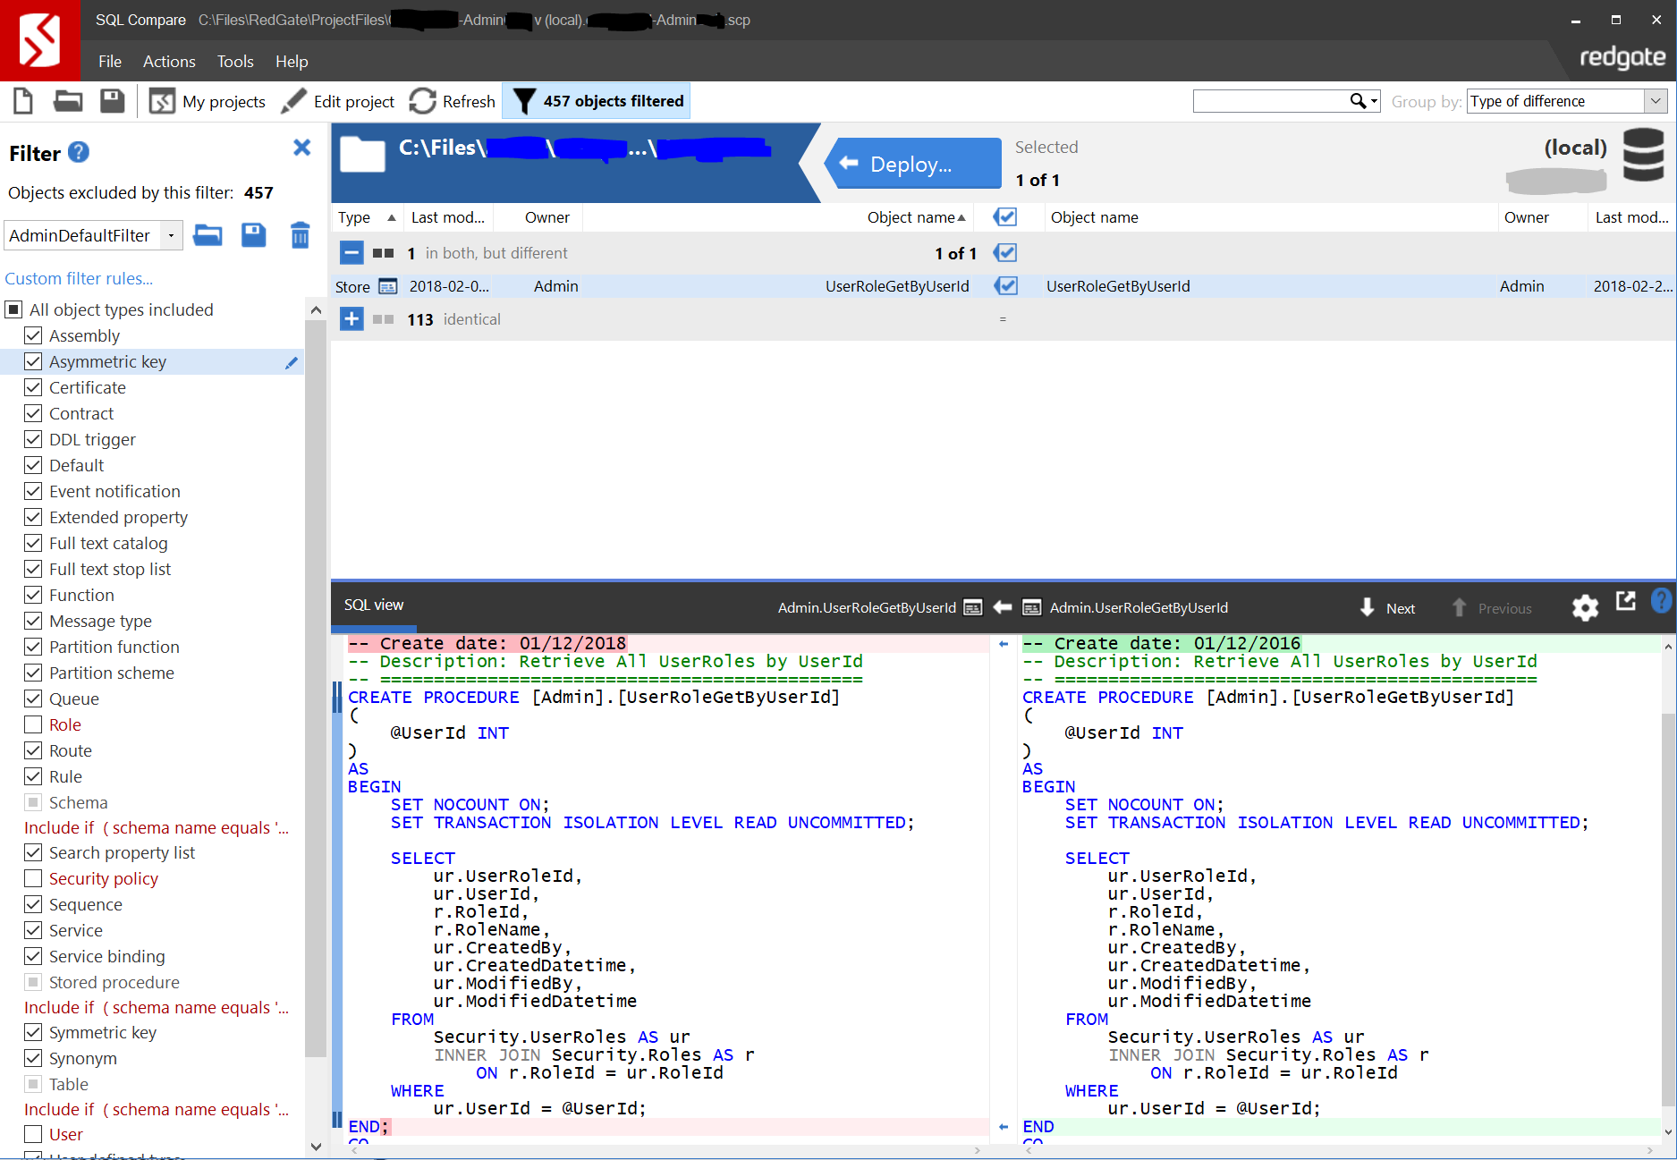Close the Filter panel
The width and height of the screenshot is (1677, 1160).
click(x=302, y=148)
